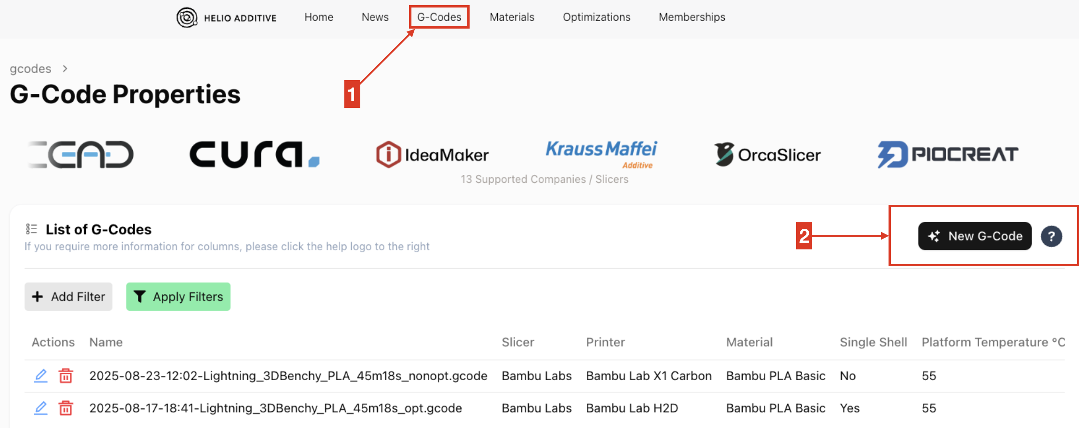Create a New G-Code
Screen dimensions: 1079x428
pyautogui.click(x=974, y=236)
